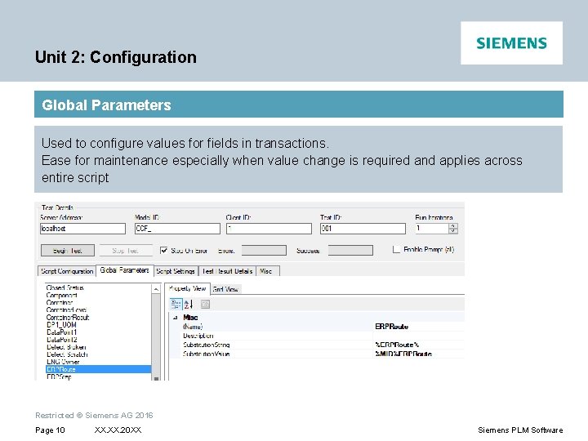The height and width of the screenshot is (441, 588).
Task: Select the Categorized view icon in property toolbar
Action: click(176, 304)
